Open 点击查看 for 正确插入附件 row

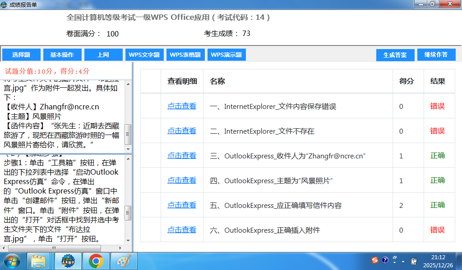click(x=182, y=230)
